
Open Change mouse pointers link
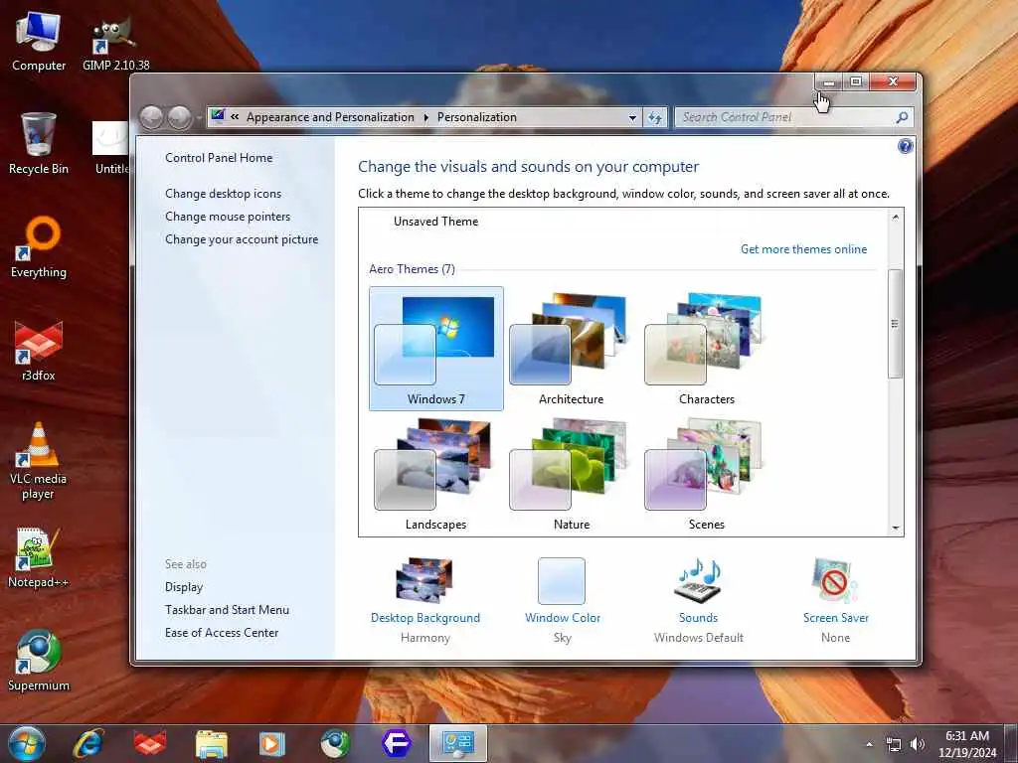point(228,217)
